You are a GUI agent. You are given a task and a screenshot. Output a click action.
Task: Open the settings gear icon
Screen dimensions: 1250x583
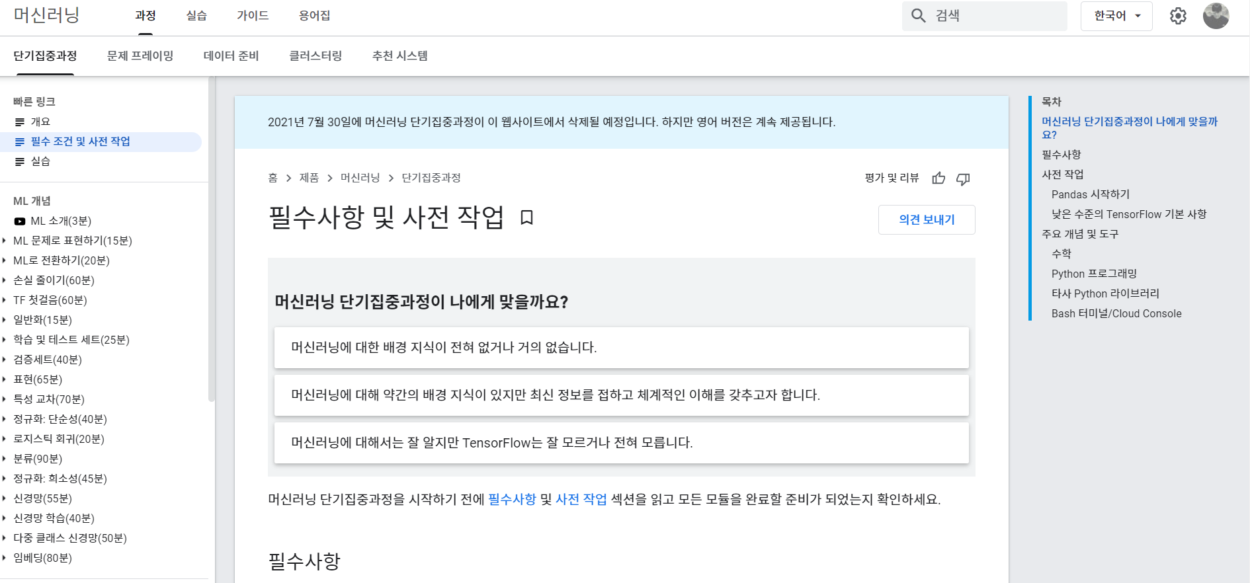[x=1178, y=16]
